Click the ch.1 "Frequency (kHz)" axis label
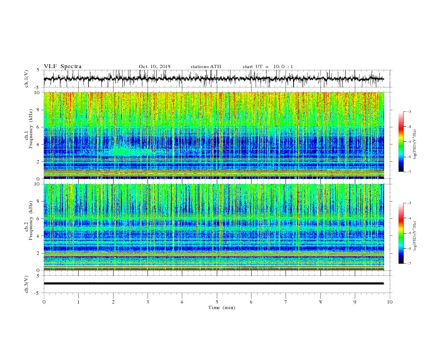The height and width of the screenshot is (339, 439). pyautogui.click(x=31, y=129)
